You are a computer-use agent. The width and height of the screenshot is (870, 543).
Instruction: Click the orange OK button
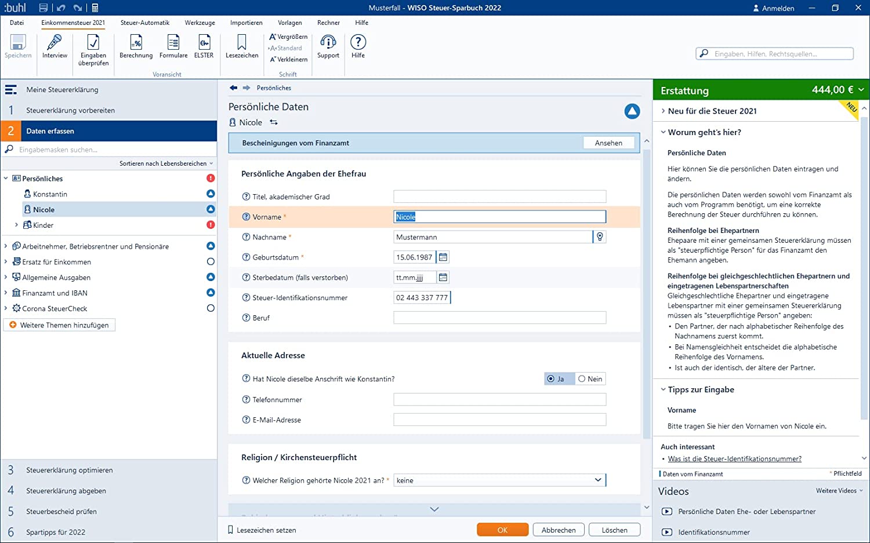(502, 530)
